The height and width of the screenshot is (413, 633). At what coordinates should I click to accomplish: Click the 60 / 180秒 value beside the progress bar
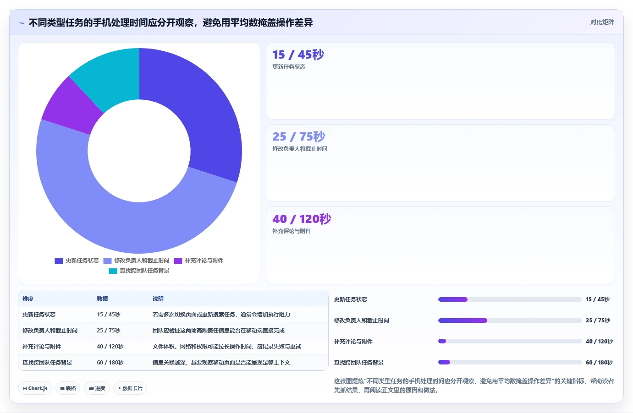coord(599,363)
